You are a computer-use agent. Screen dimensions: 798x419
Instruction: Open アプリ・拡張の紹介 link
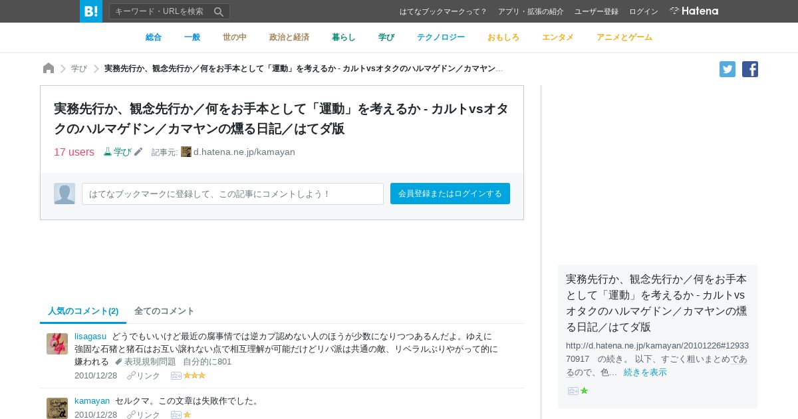(531, 11)
